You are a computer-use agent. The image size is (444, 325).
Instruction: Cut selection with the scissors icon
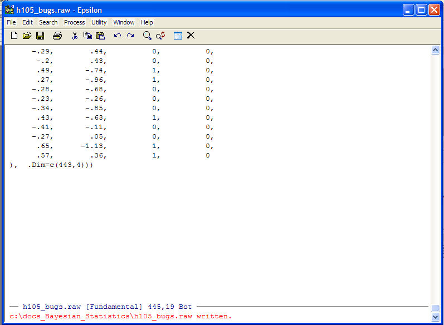pos(75,36)
